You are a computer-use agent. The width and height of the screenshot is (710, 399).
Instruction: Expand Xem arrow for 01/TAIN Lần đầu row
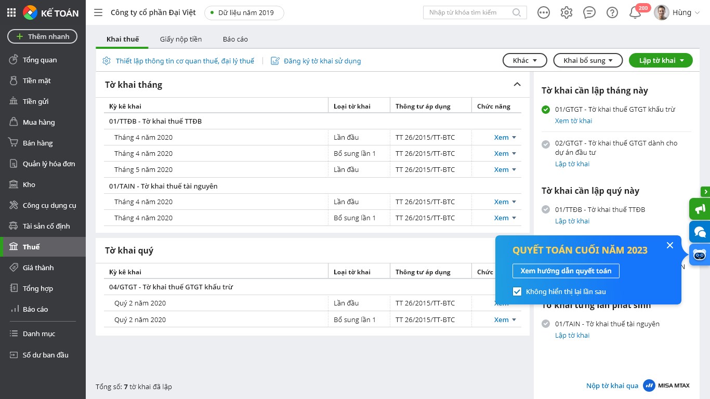click(514, 202)
